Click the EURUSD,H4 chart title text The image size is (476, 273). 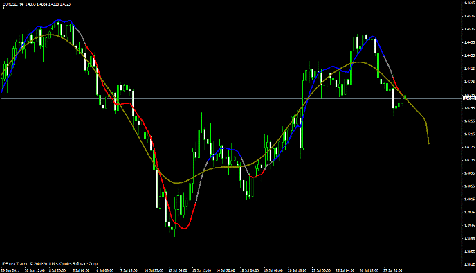pyautogui.click(x=12, y=4)
